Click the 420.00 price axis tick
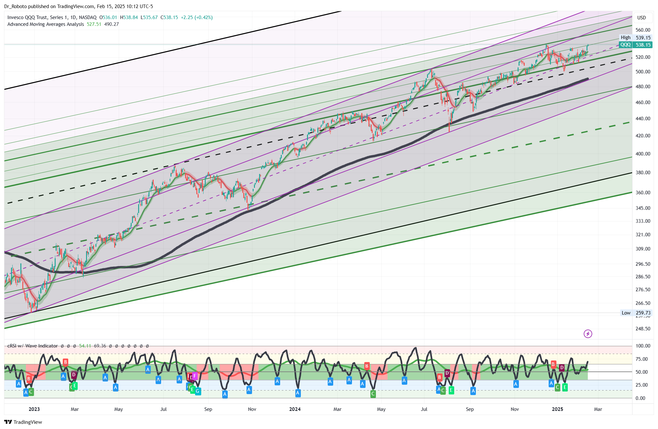Viewport: 658px width, 429px height. (643, 136)
